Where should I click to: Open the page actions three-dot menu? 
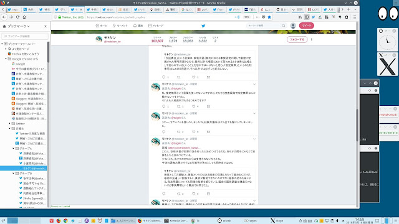tap(257, 17)
